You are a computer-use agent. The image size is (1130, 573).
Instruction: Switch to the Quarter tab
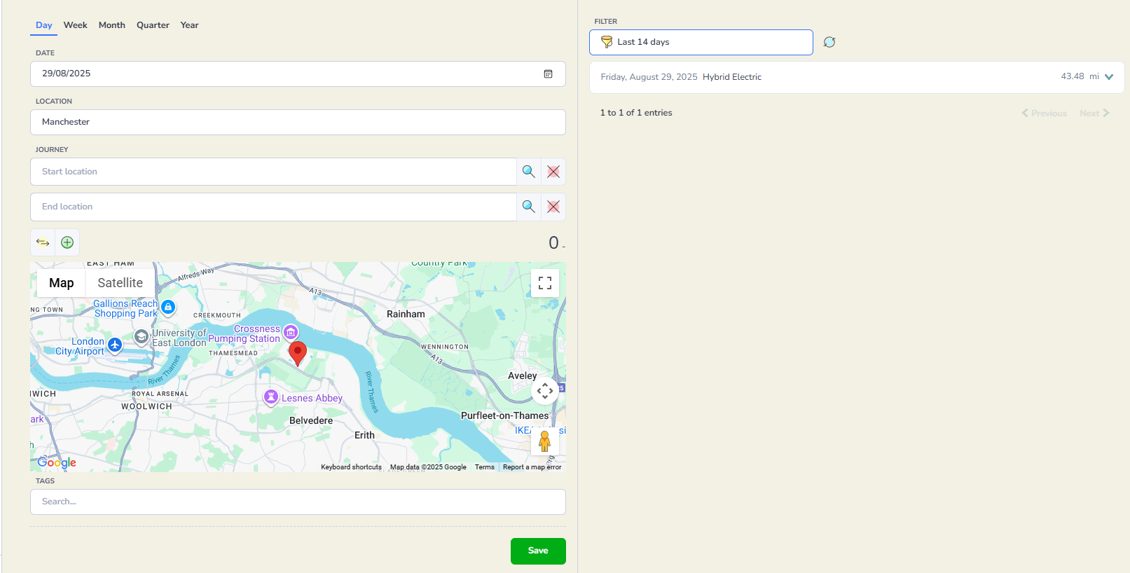pos(153,25)
